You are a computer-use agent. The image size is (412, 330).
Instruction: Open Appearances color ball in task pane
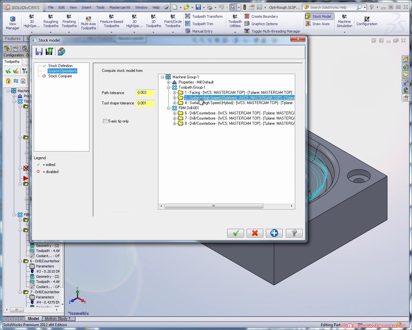406,90
